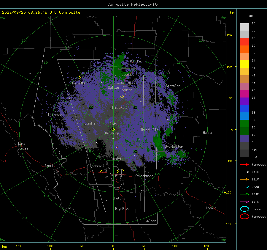Click the Strathmore city label
The width and height of the screenshot is (267, 250).
pos(144,176)
